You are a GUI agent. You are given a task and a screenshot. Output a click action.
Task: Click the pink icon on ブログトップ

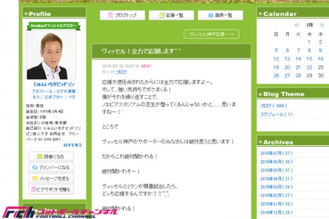(x=110, y=15)
